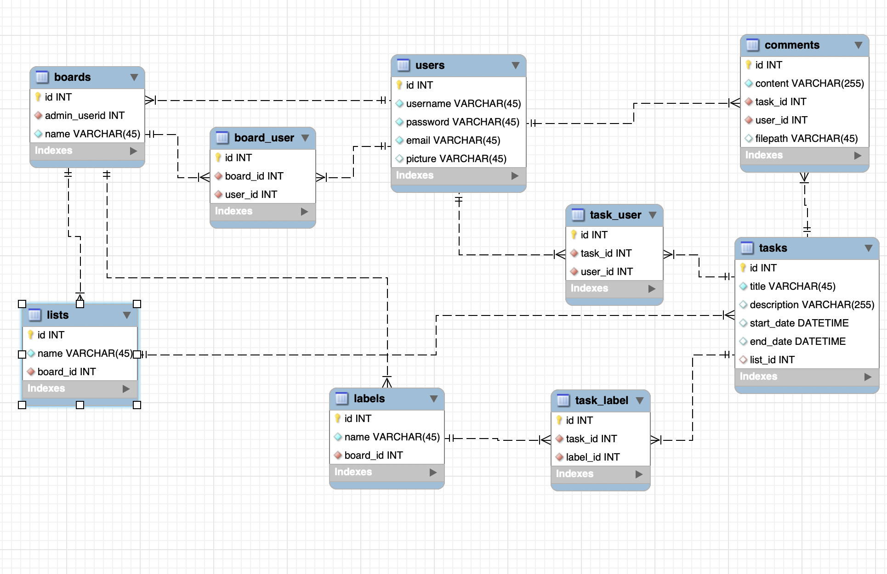Click the board_user table icon
Screen dimensions: 887x574
[x=222, y=138]
